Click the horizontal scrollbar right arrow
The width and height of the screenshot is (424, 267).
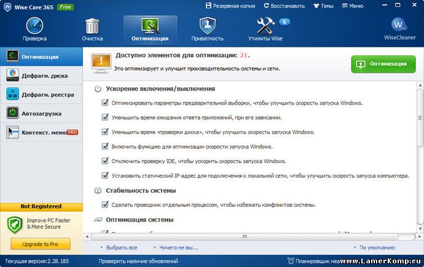pyautogui.click(x=420, y=236)
